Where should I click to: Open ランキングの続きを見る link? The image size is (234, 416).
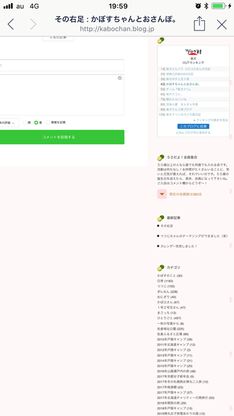coord(212,120)
